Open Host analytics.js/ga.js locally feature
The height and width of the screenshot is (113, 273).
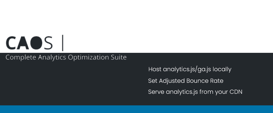pyautogui.click(x=190, y=69)
